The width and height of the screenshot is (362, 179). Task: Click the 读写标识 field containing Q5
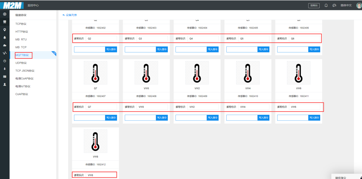pos(254,39)
